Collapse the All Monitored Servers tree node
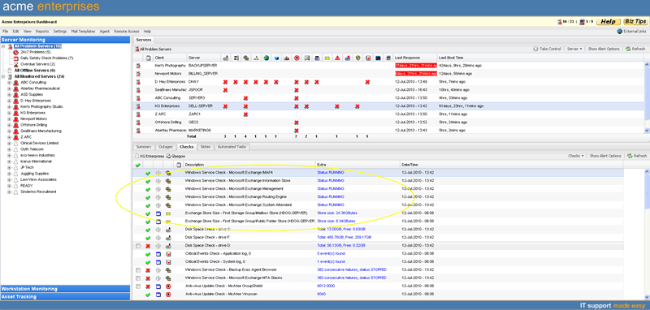Image resolution: width=650 pixels, height=310 pixels. tap(4, 76)
